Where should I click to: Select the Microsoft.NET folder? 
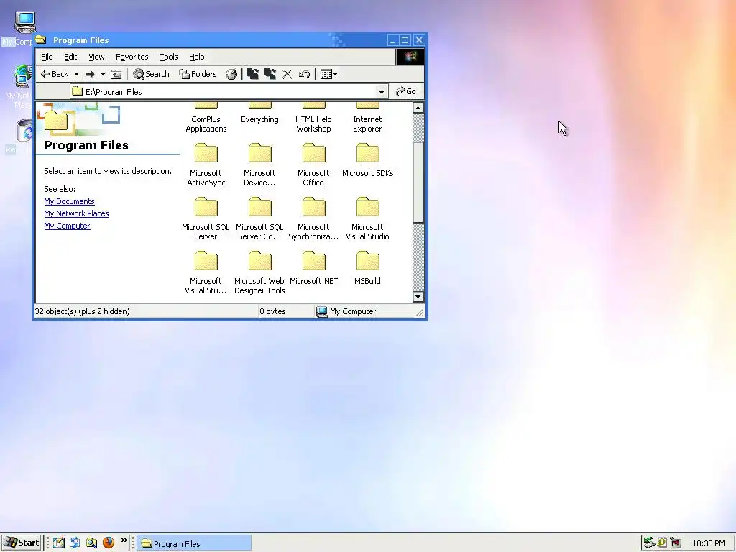click(313, 268)
